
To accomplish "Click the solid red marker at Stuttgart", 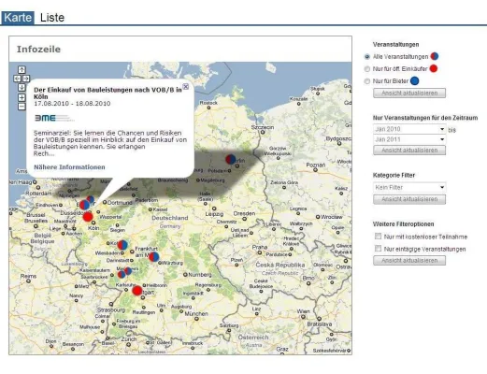I will click(x=137, y=291).
